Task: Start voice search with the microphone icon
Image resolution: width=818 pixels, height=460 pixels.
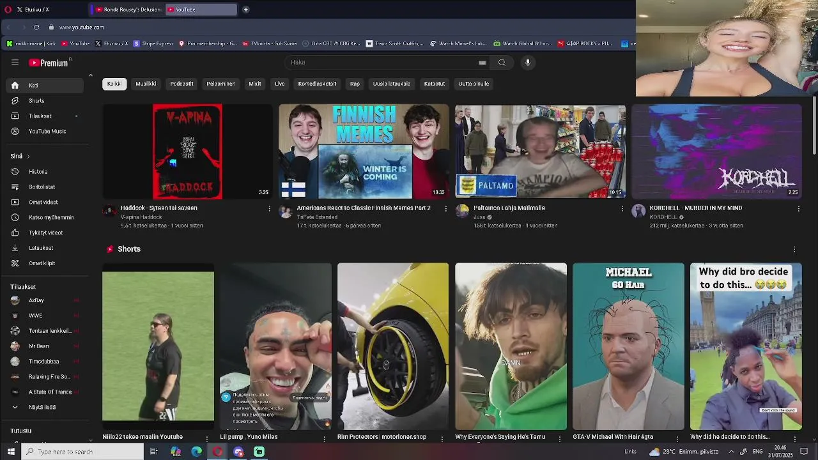Action: tap(528, 62)
